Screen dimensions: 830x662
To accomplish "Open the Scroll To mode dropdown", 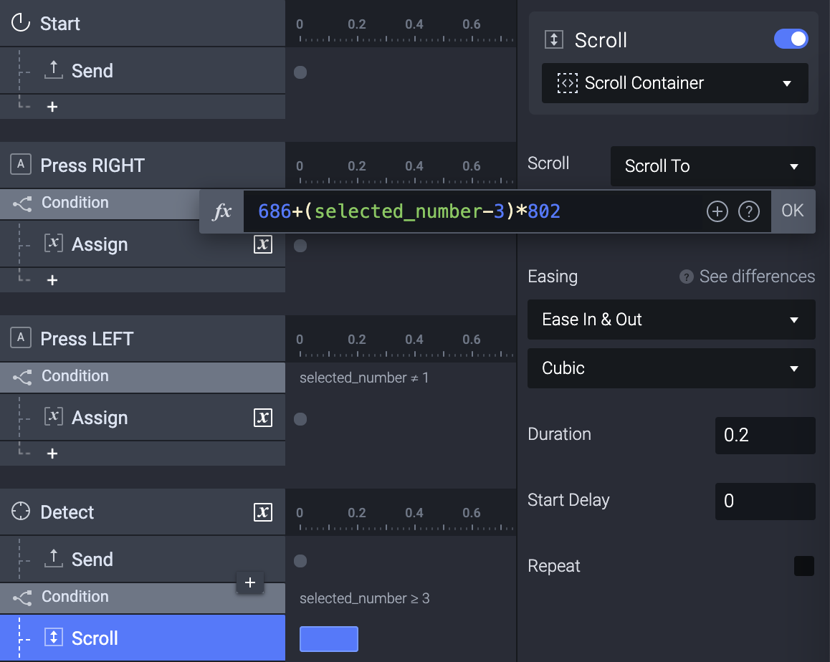I will 713,166.
